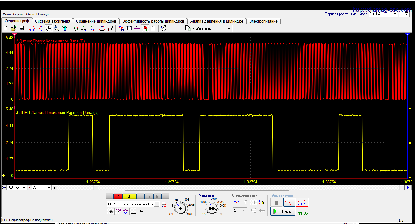Open the sync channel 2 dropdown
416x224 pixels.
coord(240,210)
